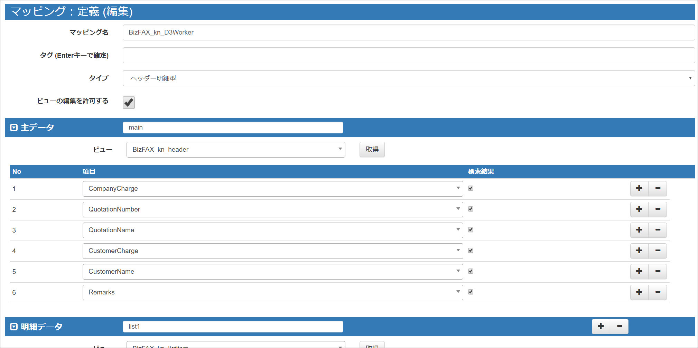Screen dimensions: 698x348
Task: Click the plus icon in the CustomerName row
Action: (x=639, y=272)
